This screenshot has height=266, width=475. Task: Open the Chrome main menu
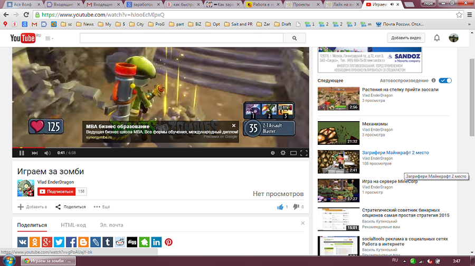click(x=470, y=15)
